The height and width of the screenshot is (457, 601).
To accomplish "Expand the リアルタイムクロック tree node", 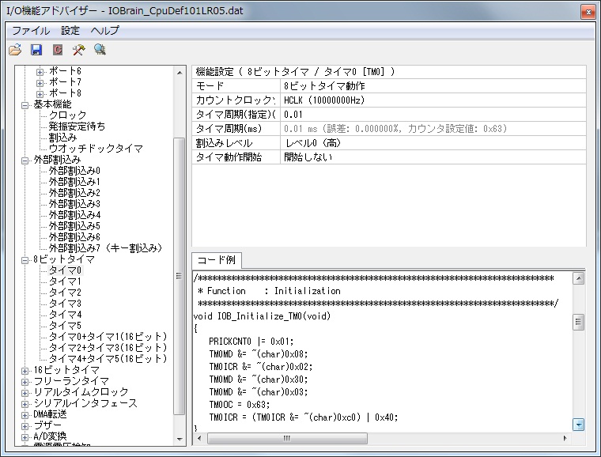I will click(25, 393).
